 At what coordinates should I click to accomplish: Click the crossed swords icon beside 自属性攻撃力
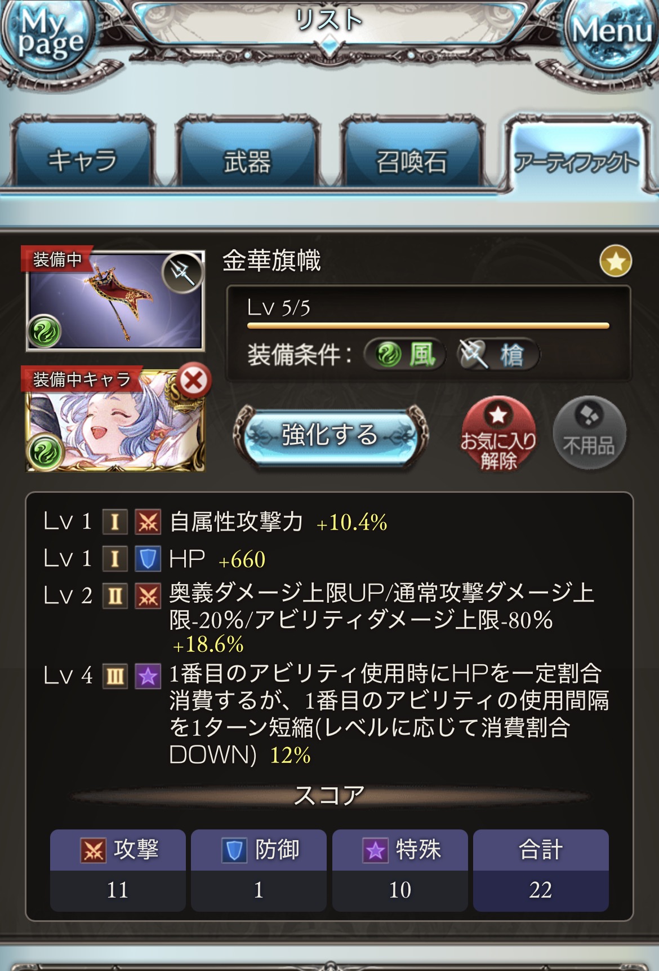coord(148,522)
